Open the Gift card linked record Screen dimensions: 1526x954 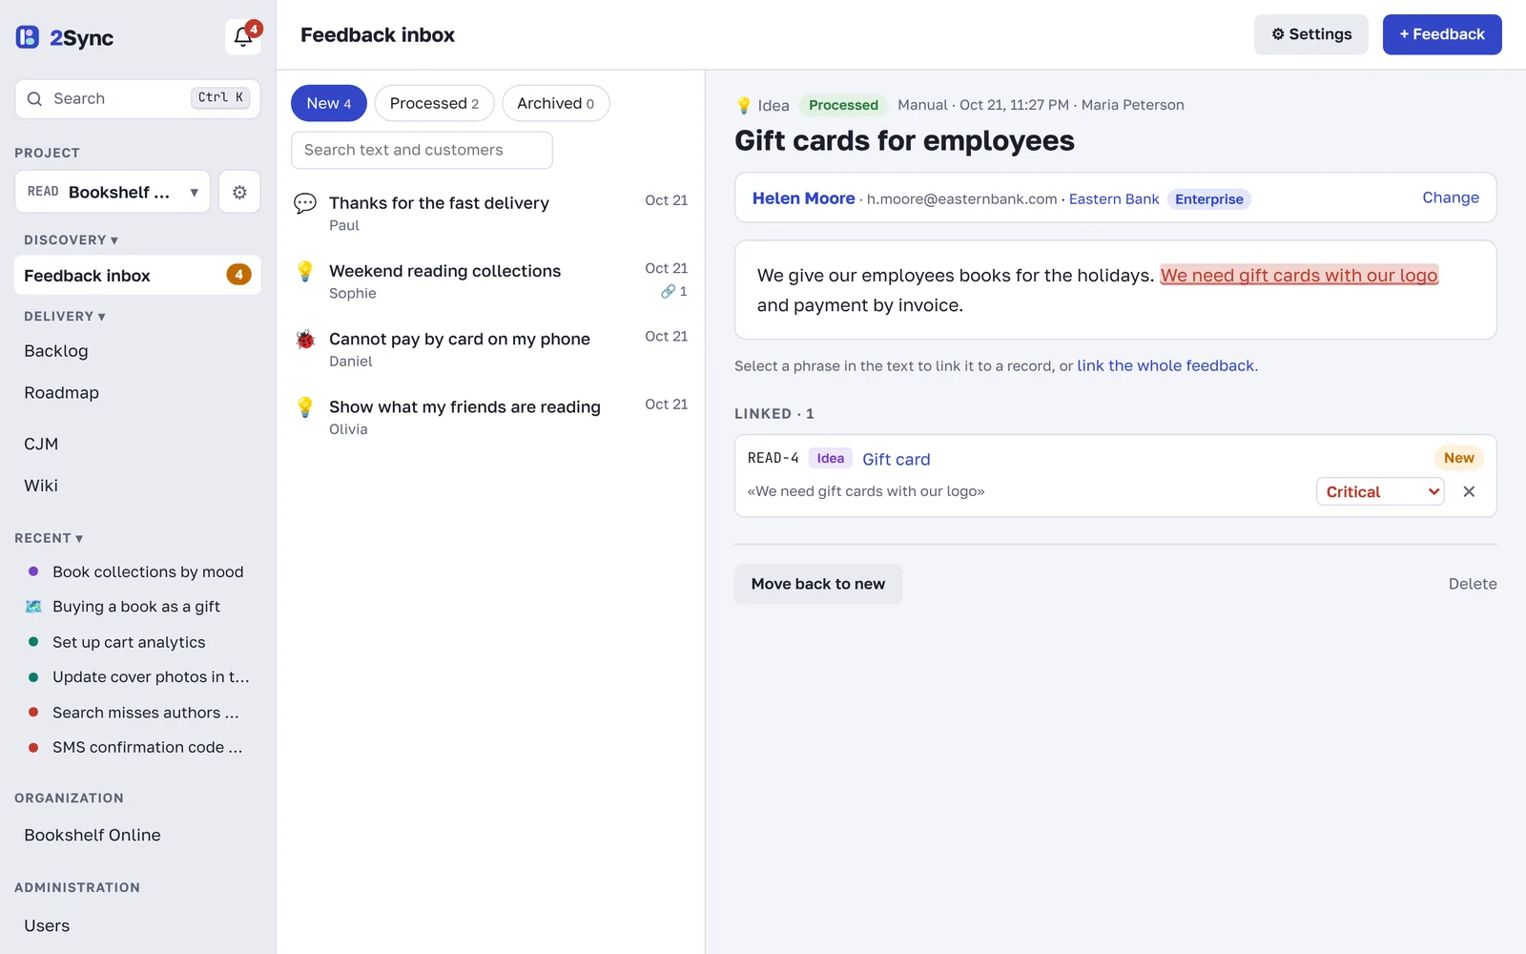[896, 459]
